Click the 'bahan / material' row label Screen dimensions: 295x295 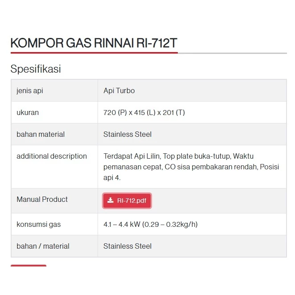(43, 246)
